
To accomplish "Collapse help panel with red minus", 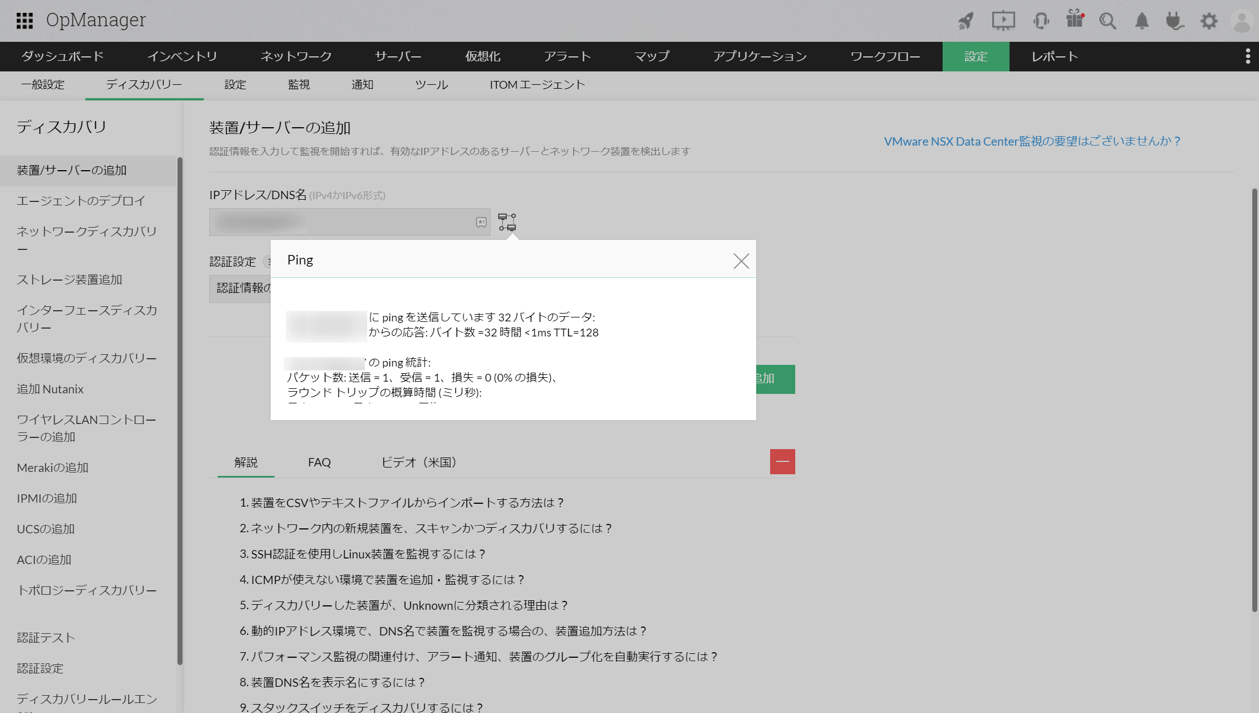I will tap(782, 461).
